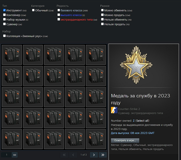Check Коллекция «Змеиный укус» filter

[x=4, y=36]
